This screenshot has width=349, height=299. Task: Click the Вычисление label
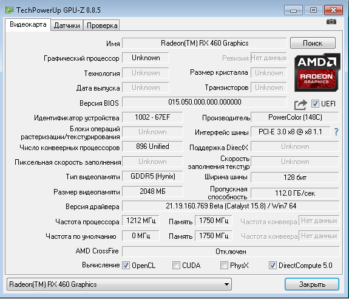(x=101, y=265)
